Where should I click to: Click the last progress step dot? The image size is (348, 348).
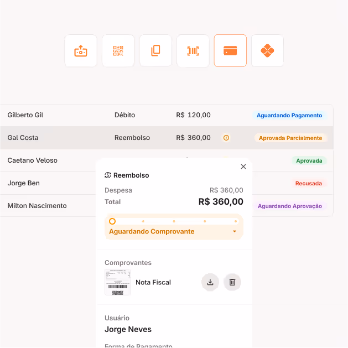(x=236, y=221)
